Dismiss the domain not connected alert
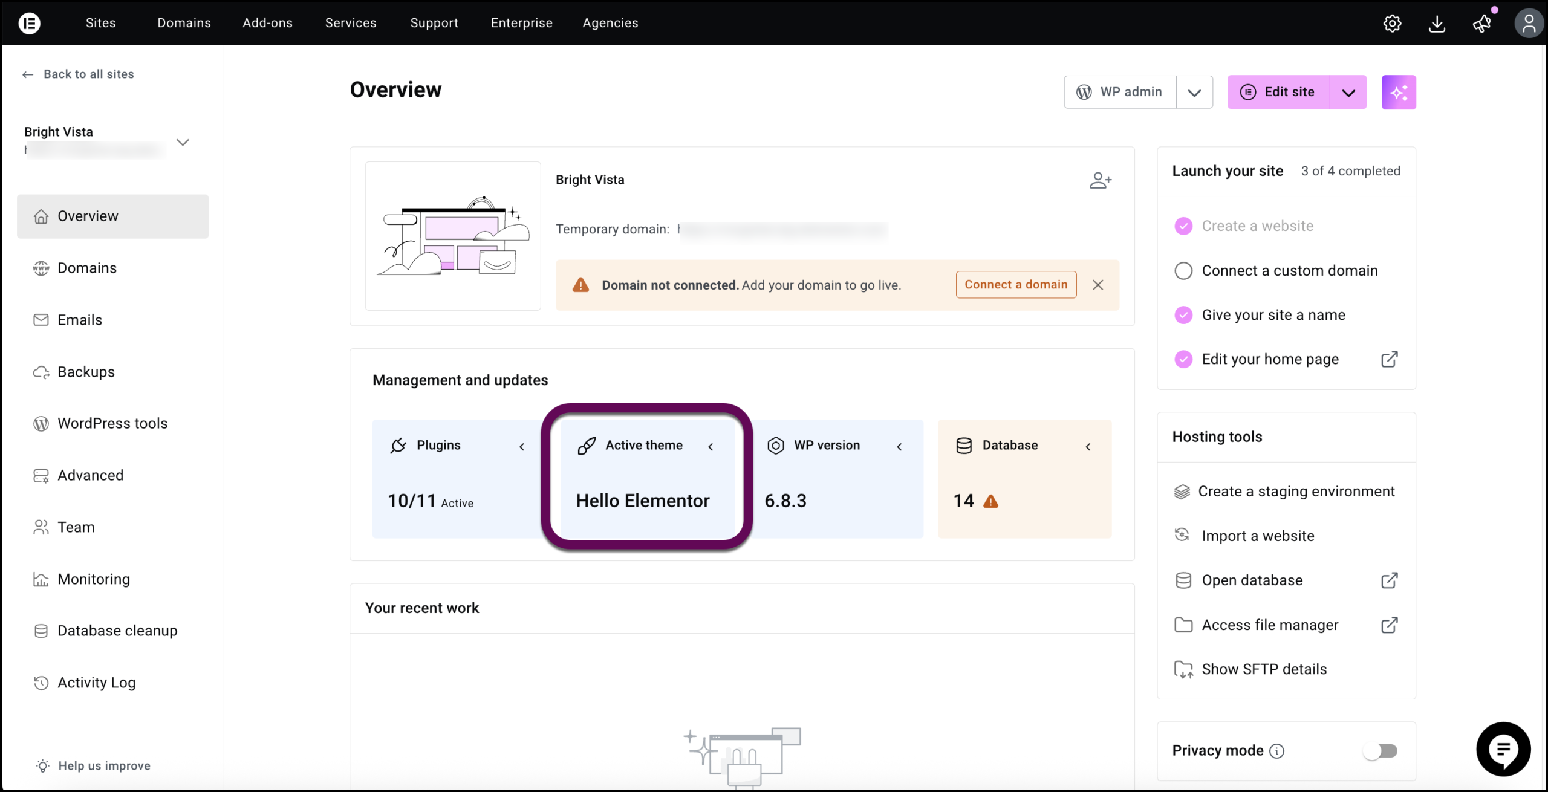Image resolution: width=1548 pixels, height=792 pixels. tap(1098, 285)
